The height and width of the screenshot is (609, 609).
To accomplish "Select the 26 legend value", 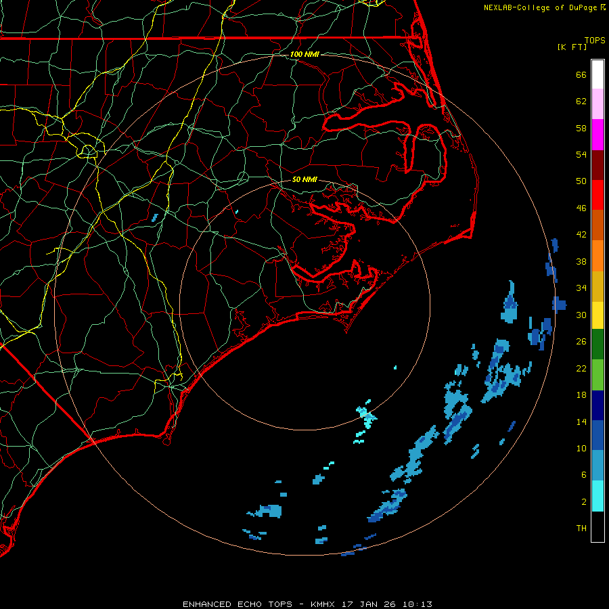I will click(581, 342).
